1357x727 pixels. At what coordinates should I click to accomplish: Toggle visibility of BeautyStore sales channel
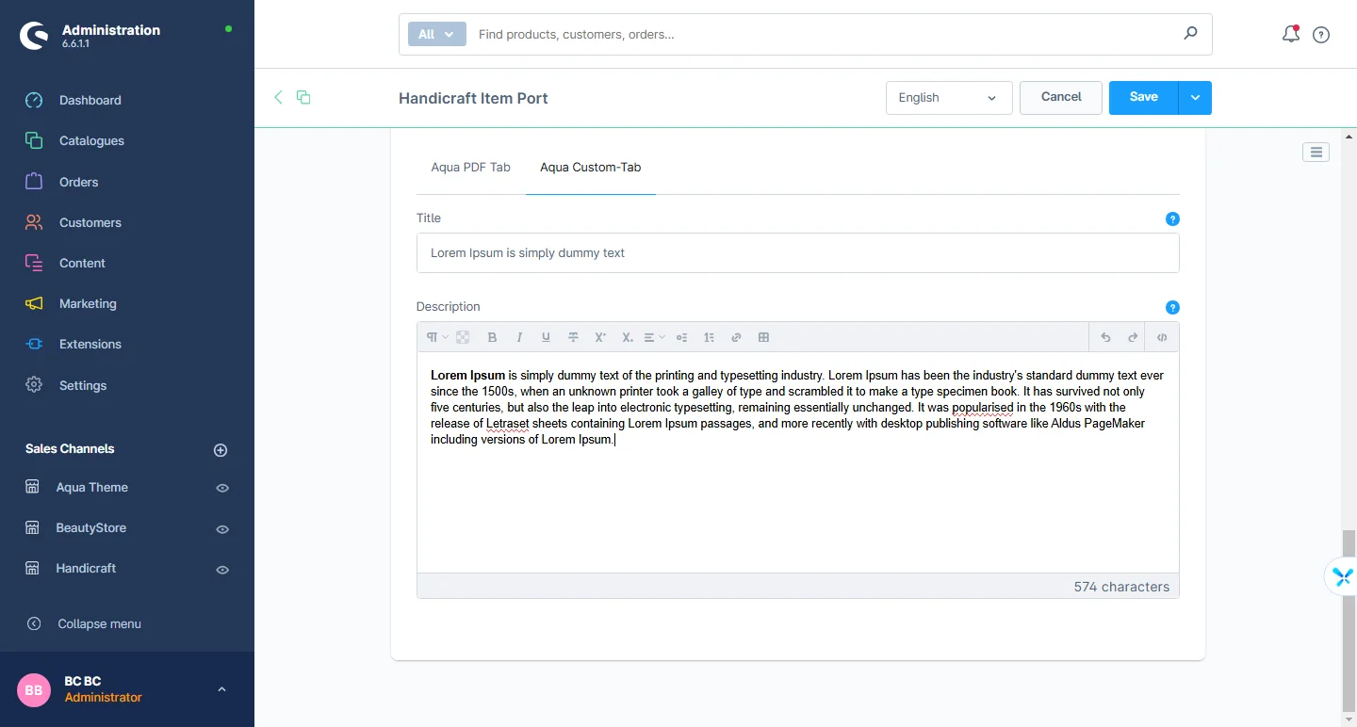(222, 528)
